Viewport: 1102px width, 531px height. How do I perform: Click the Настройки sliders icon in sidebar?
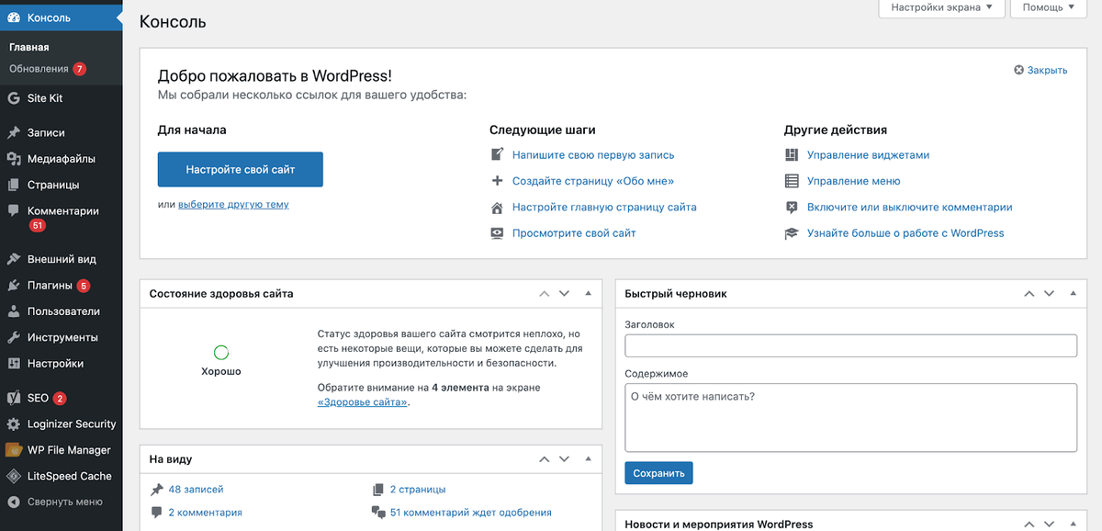click(x=14, y=363)
